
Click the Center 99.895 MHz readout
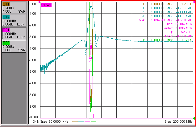pos(177,28)
